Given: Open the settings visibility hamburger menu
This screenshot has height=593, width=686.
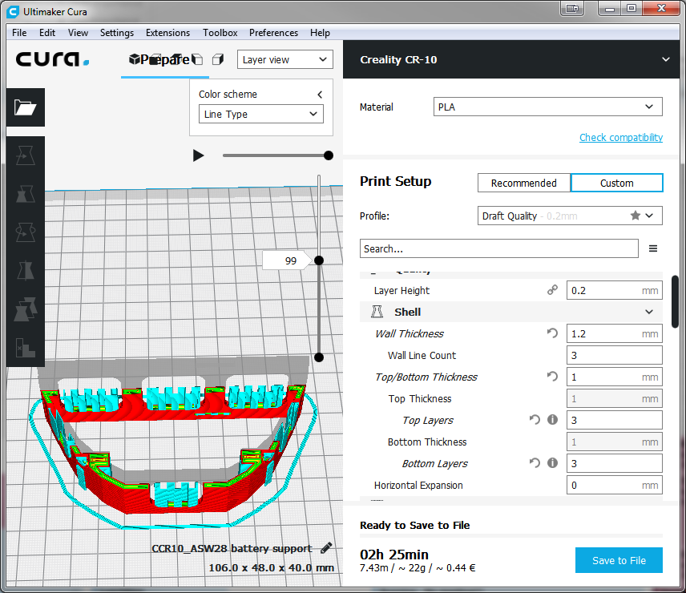Looking at the screenshot, I should (x=653, y=248).
